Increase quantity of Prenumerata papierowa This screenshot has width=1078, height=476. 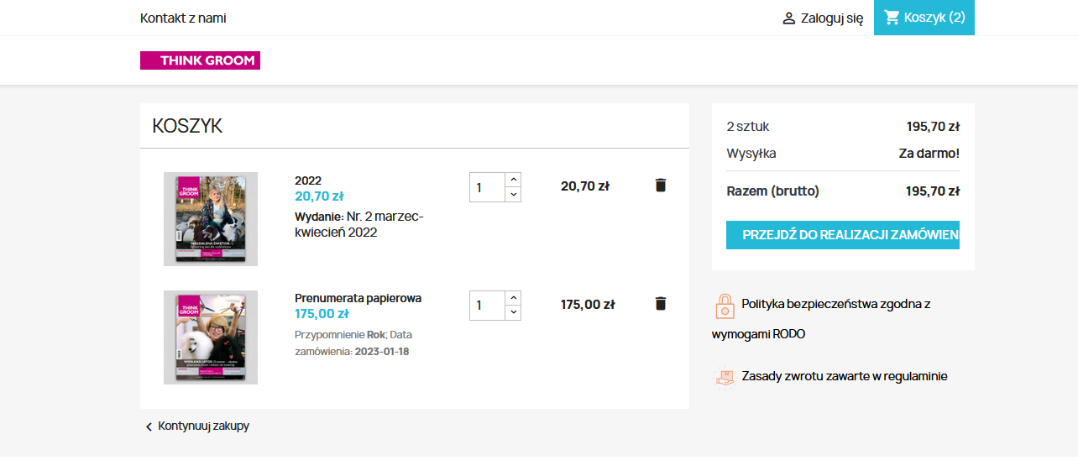tap(513, 298)
